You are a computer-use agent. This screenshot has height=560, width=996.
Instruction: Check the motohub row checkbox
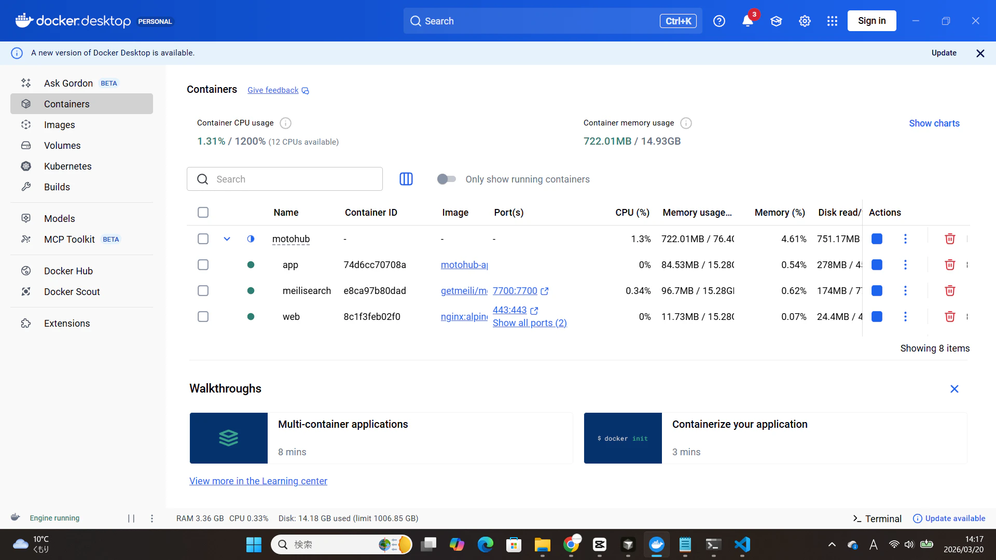[x=203, y=239]
